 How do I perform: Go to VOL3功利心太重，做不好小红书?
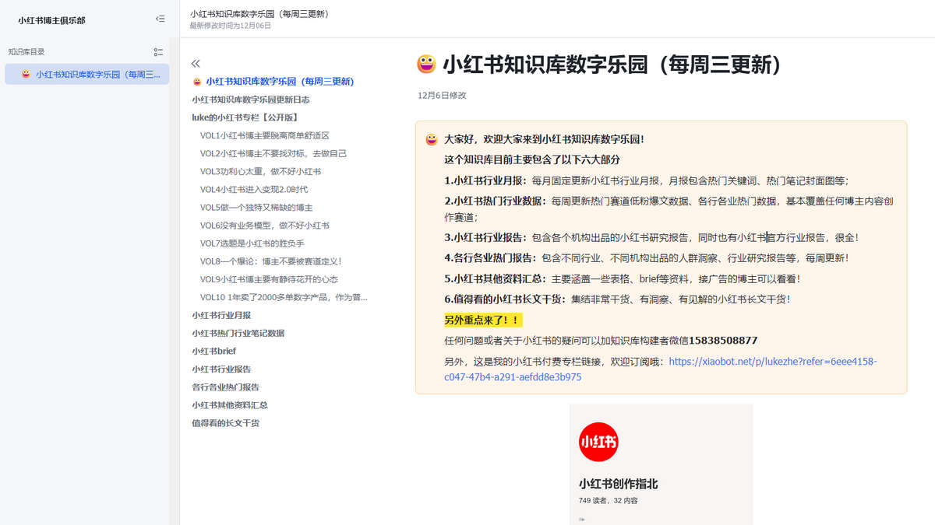[x=260, y=171]
